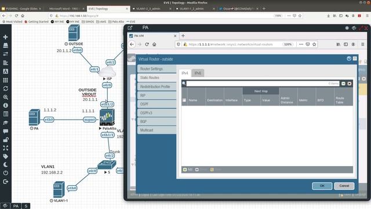
Task: Open the Static Routes section
Action: click(x=157, y=77)
